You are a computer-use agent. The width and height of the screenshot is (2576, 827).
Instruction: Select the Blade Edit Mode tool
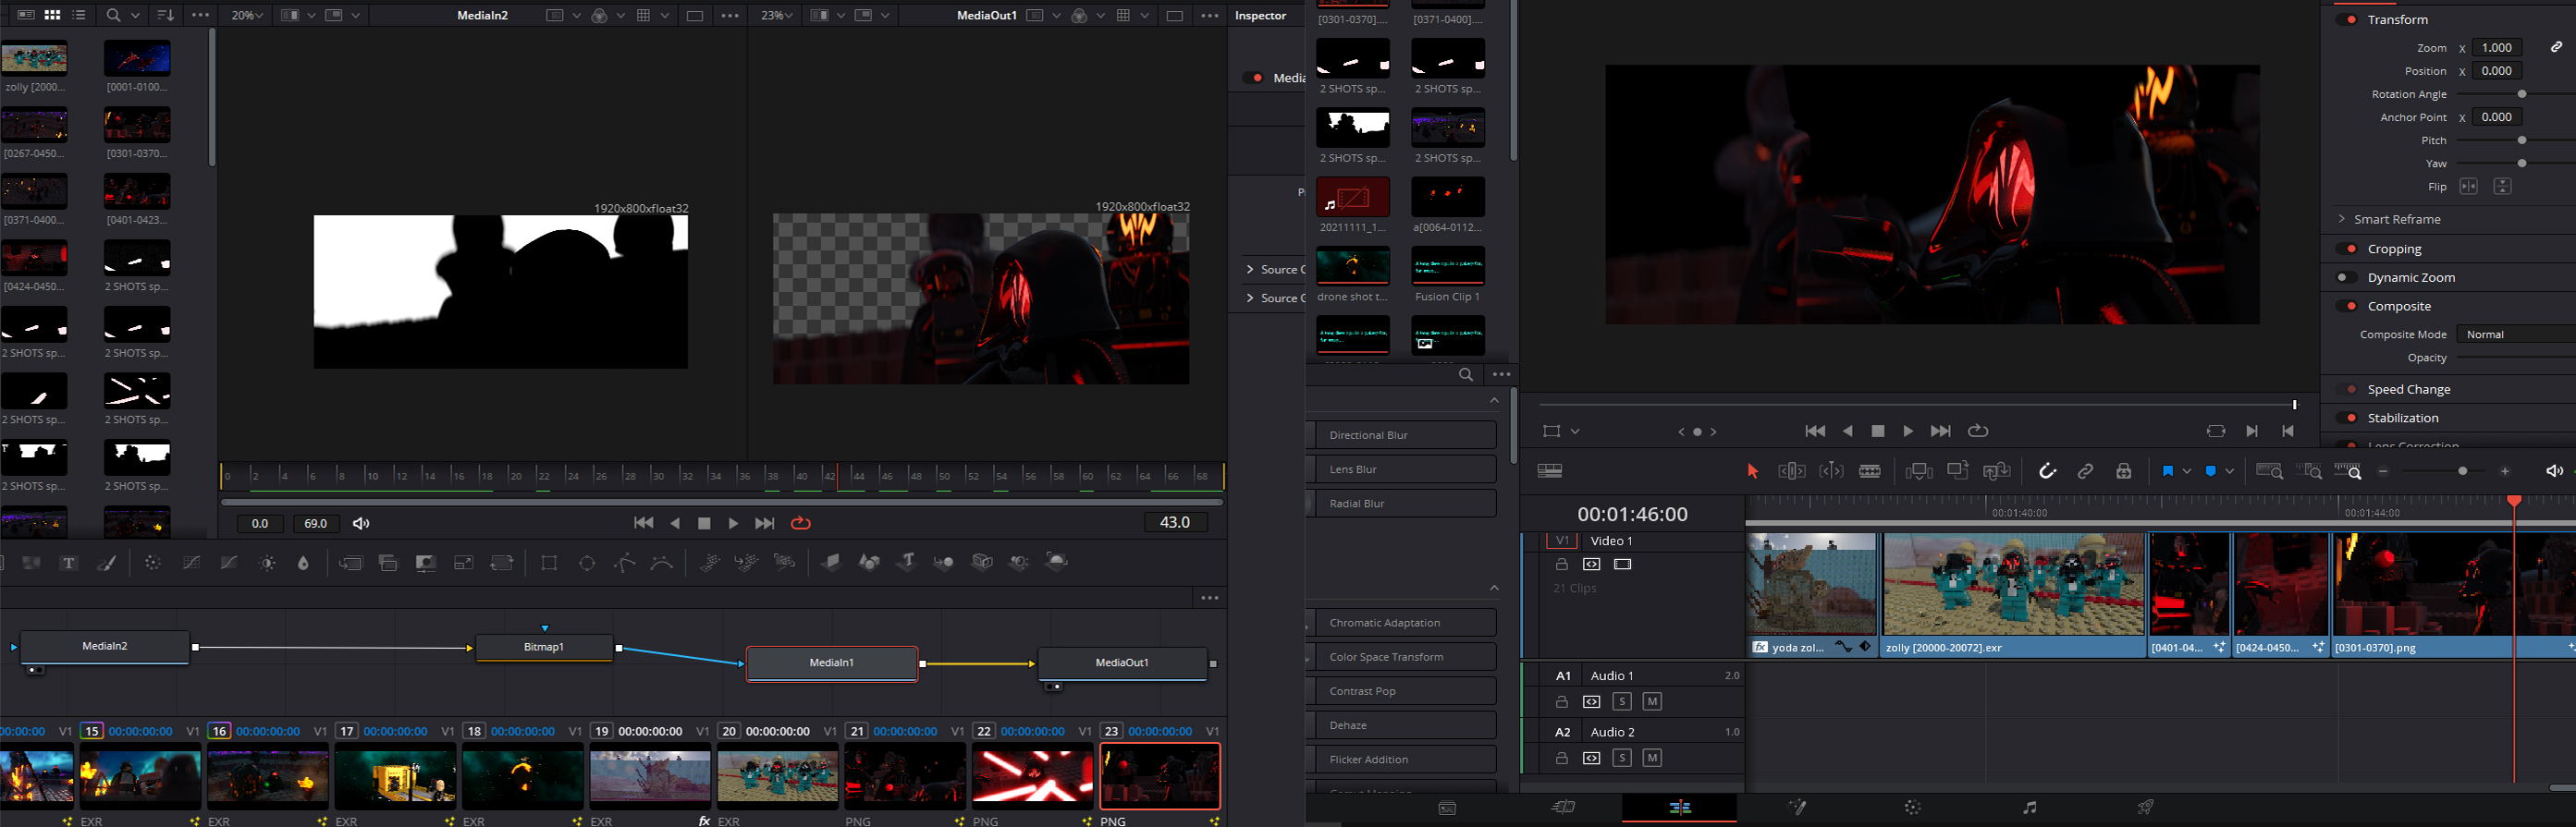pyautogui.click(x=1870, y=471)
